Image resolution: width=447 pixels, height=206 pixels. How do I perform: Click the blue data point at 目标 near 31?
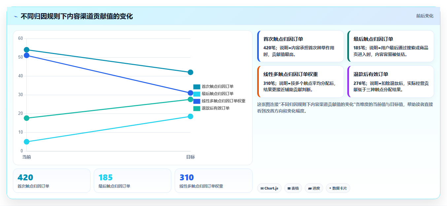(190, 93)
